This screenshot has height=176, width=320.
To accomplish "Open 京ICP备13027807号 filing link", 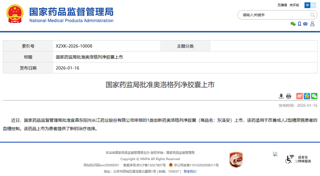I will point(151,165).
